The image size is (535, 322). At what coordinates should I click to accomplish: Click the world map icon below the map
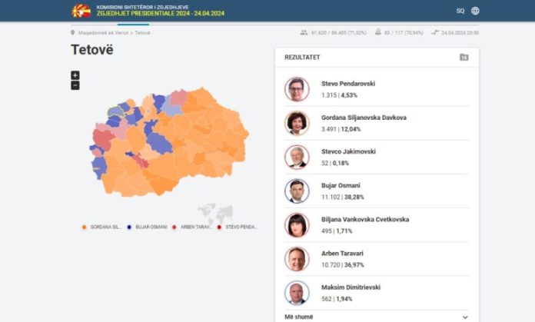pyautogui.click(x=214, y=212)
